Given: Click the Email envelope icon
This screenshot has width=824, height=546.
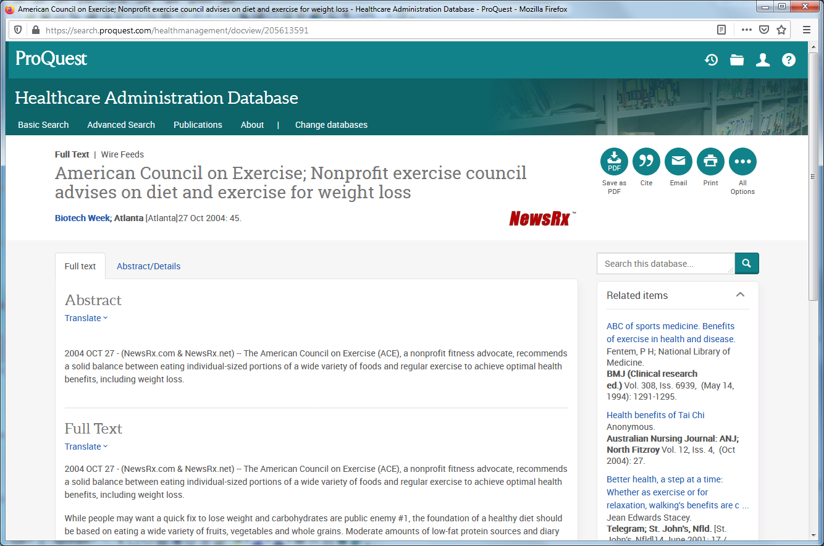Looking at the screenshot, I should 678,162.
